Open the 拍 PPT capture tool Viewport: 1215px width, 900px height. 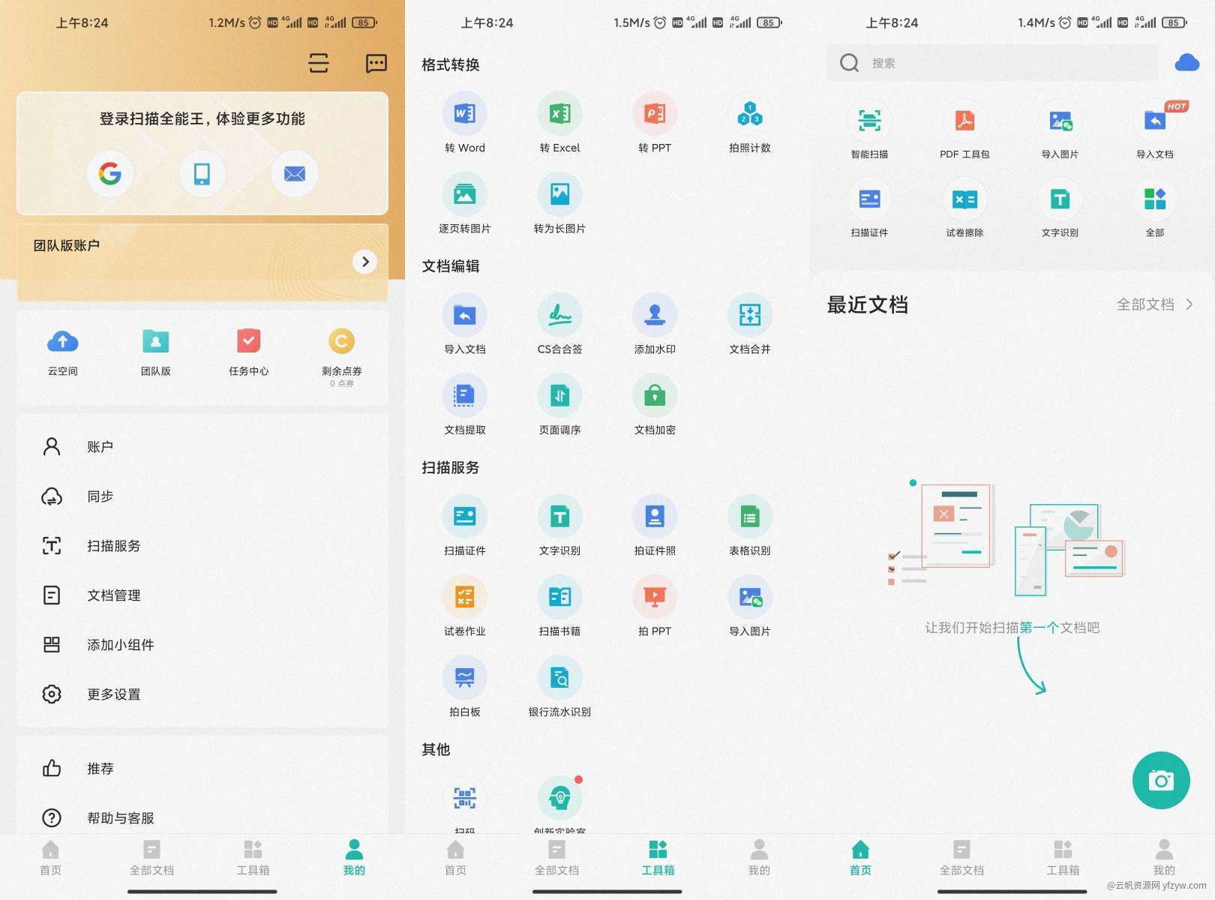[x=655, y=607]
